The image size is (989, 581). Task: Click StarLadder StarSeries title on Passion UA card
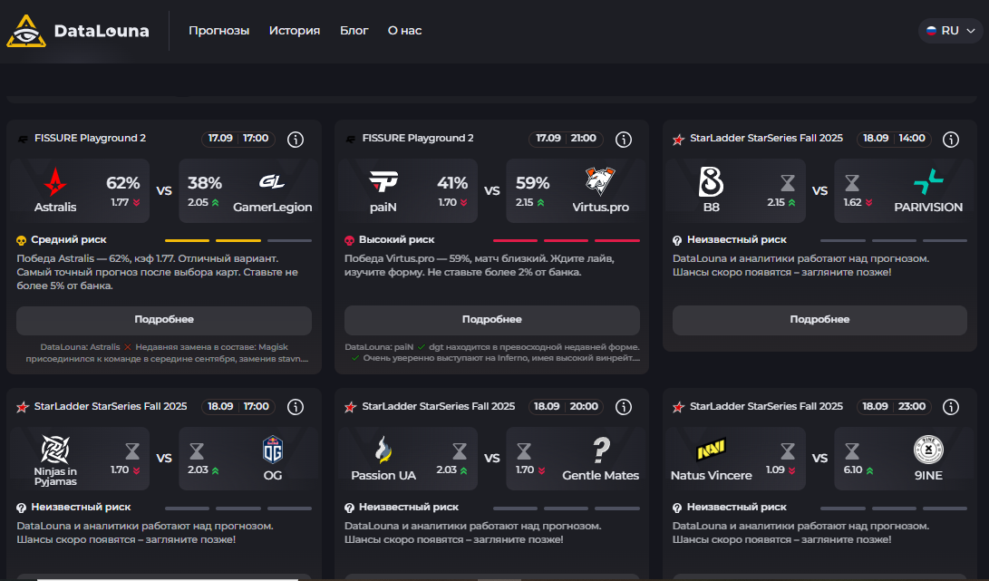pos(439,406)
